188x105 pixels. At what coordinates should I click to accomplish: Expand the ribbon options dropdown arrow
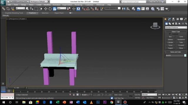click(72, 13)
